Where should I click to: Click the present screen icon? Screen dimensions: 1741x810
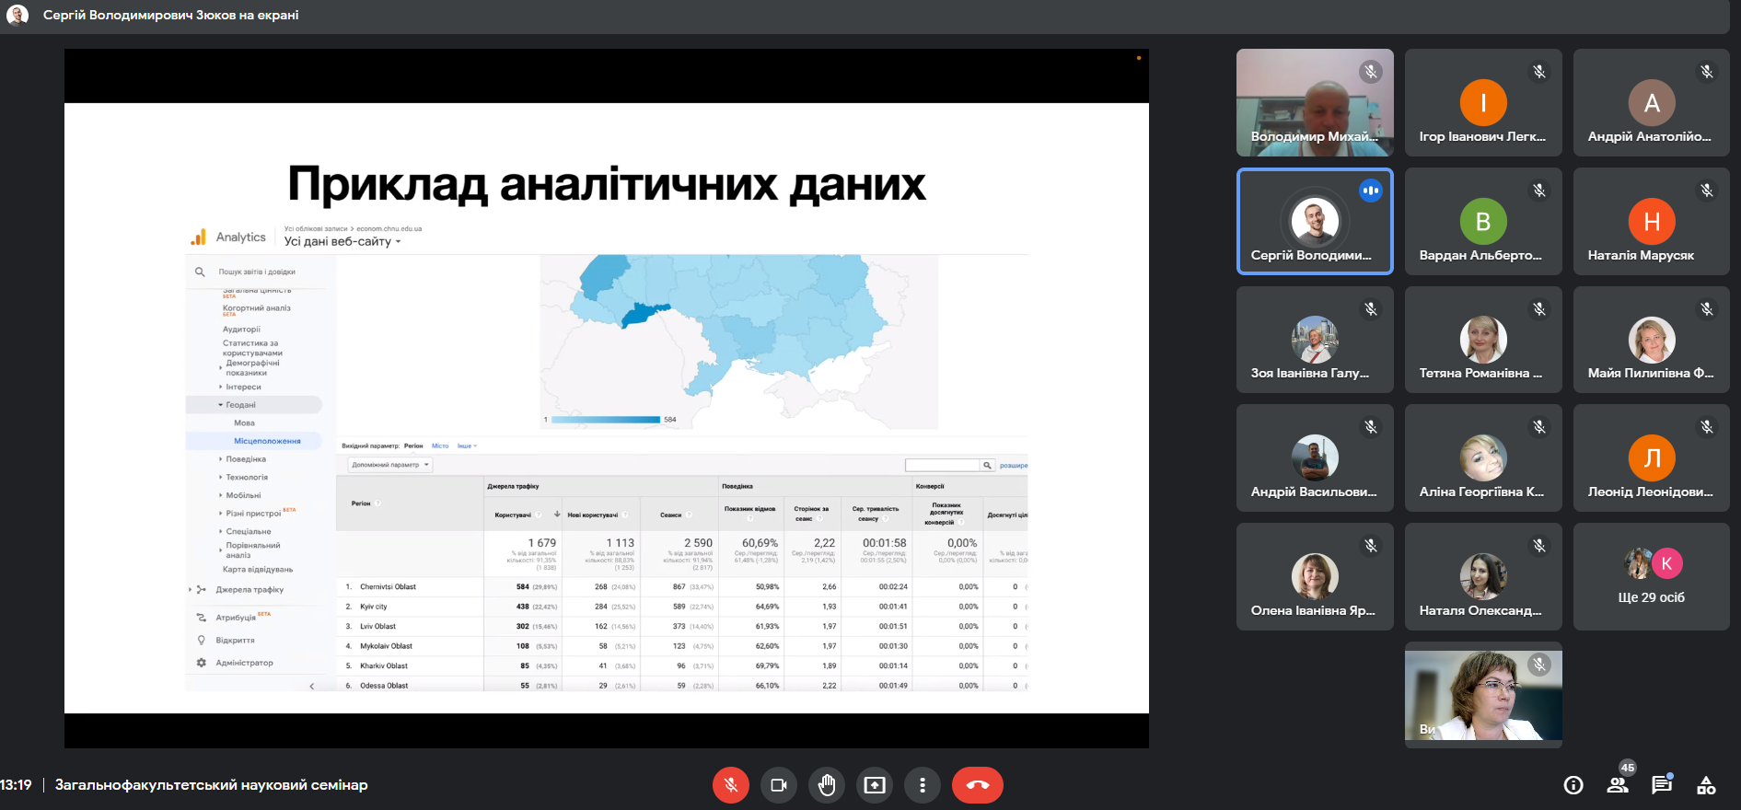tap(875, 785)
